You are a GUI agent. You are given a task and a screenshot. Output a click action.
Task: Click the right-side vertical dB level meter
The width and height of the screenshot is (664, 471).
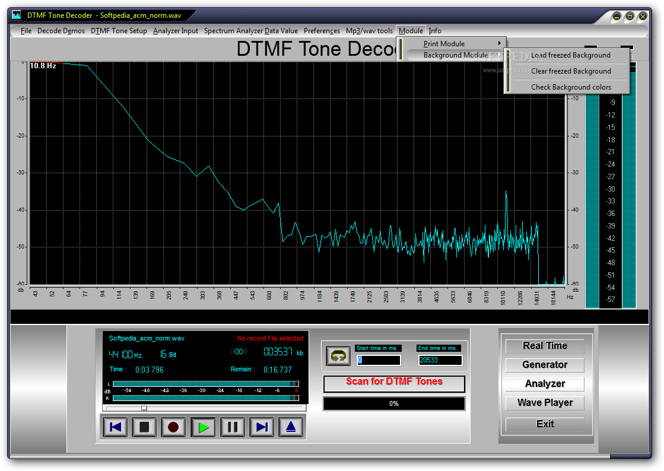(611, 186)
